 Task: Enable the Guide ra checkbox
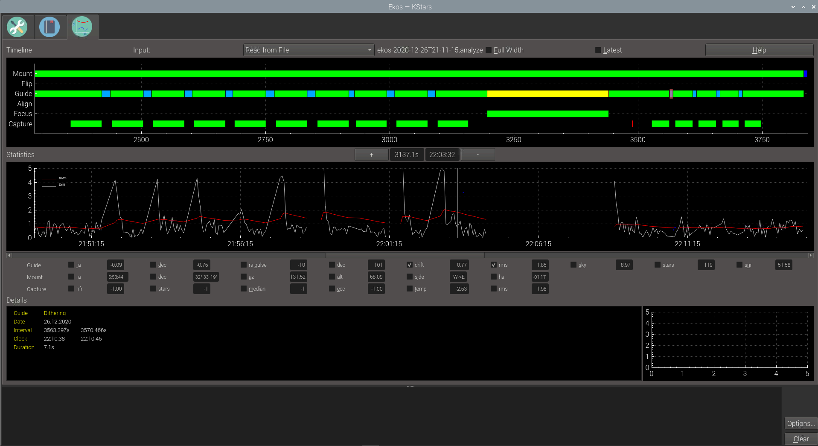[x=71, y=265]
